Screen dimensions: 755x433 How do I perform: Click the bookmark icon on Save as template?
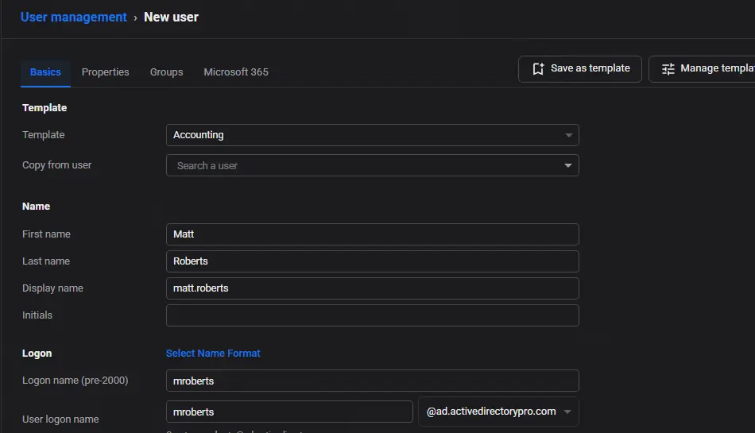[x=538, y=69]
